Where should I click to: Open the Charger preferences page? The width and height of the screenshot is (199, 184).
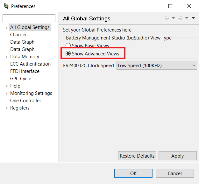tap(18, 35)
